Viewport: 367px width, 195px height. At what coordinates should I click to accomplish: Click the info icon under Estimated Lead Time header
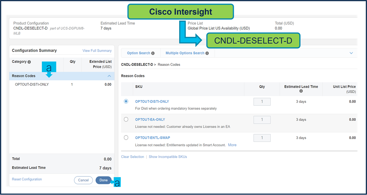click(x=301, y=91)
